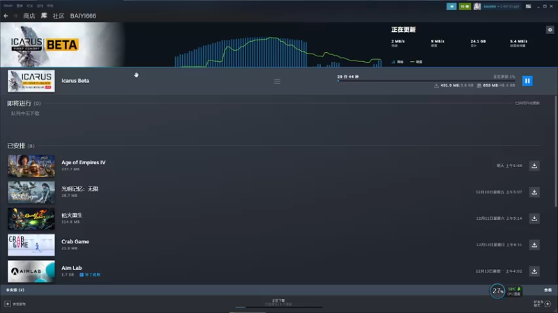The width and height of the screenshot is (558, 313).
Task: Click the bottom download progress status
Action: (278, 303)
